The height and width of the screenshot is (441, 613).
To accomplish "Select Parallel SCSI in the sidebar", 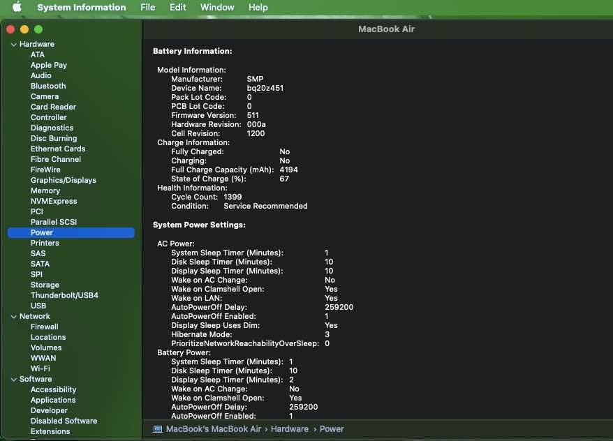I will tap(54, 223).
